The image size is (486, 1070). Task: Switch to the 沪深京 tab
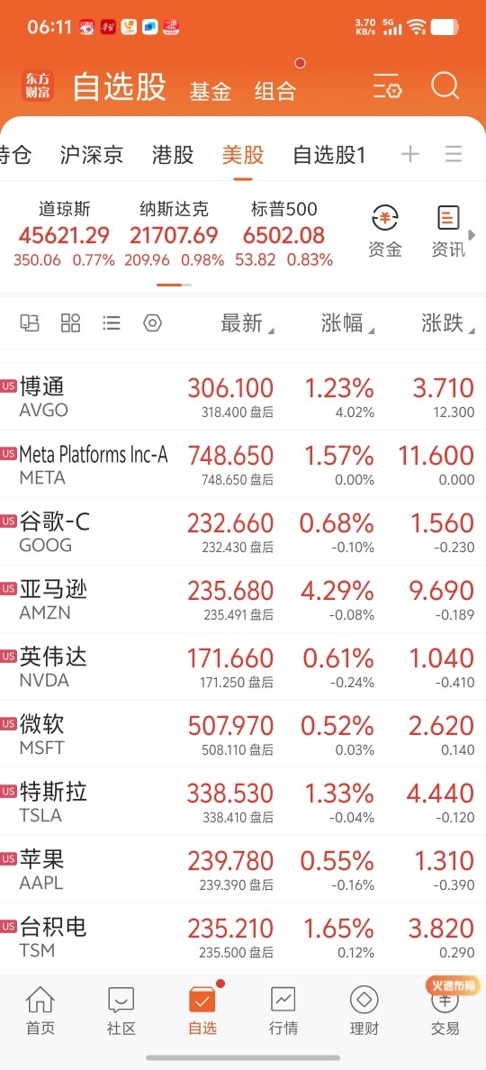91,155
